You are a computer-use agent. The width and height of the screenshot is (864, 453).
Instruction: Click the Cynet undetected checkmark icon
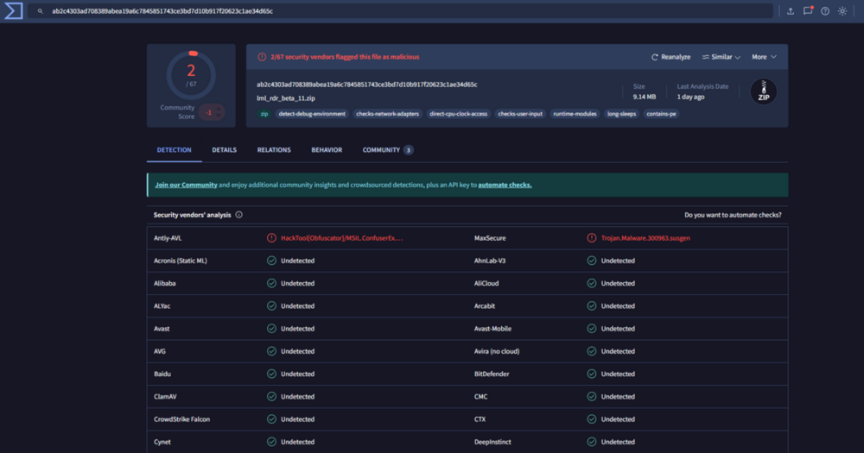coord(271,442)
